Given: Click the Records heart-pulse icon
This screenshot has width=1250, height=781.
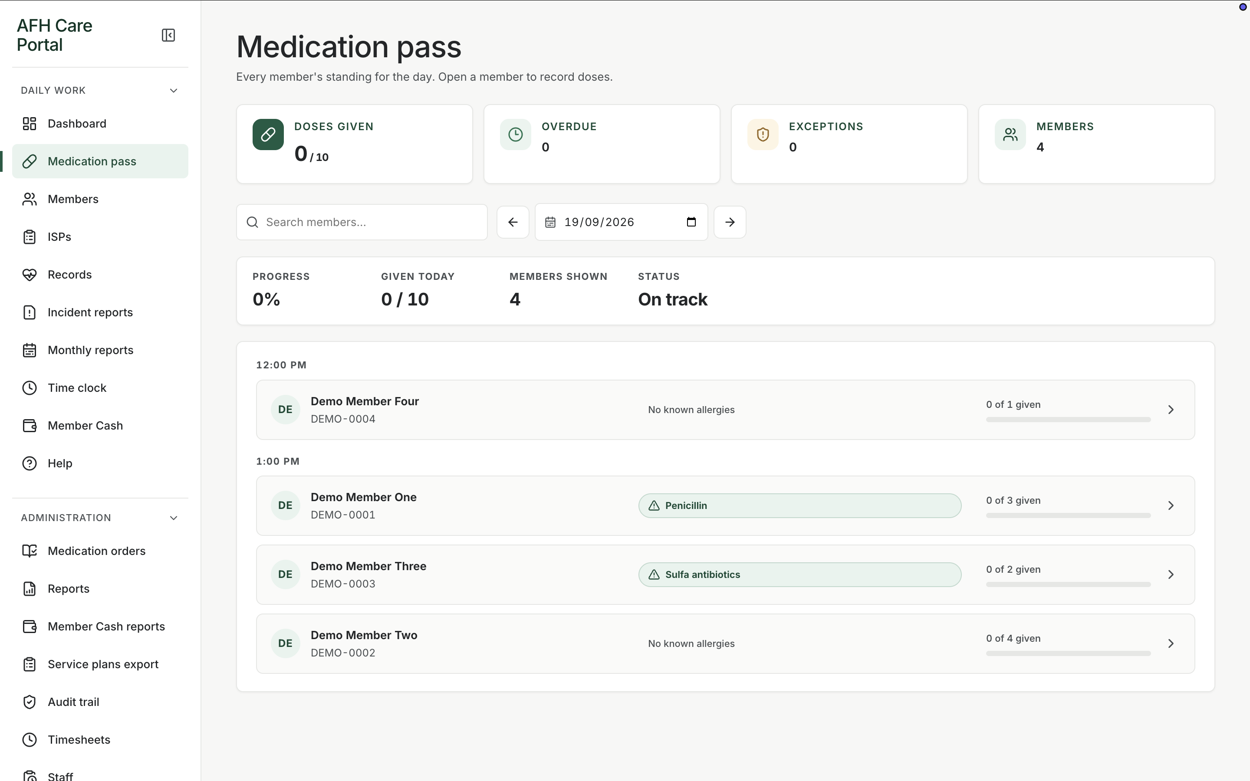Looking at the screenshot, I should pyautogui.click(x=30, y=274).
